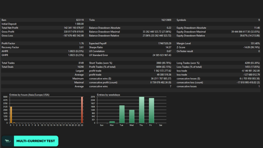Click the Profit Trades value 6694 (82.15%)

[x=164, y=67]
